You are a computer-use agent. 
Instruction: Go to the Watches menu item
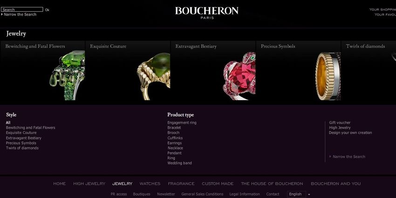(150, 184)
